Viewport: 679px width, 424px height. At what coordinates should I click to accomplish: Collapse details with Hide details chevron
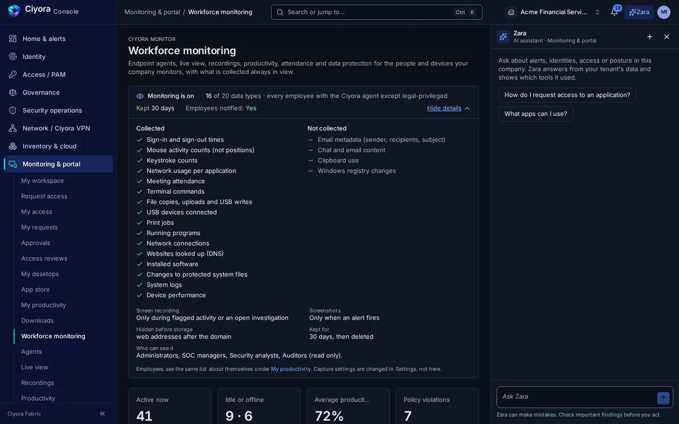pyautogui.click(x=467, y=109)
